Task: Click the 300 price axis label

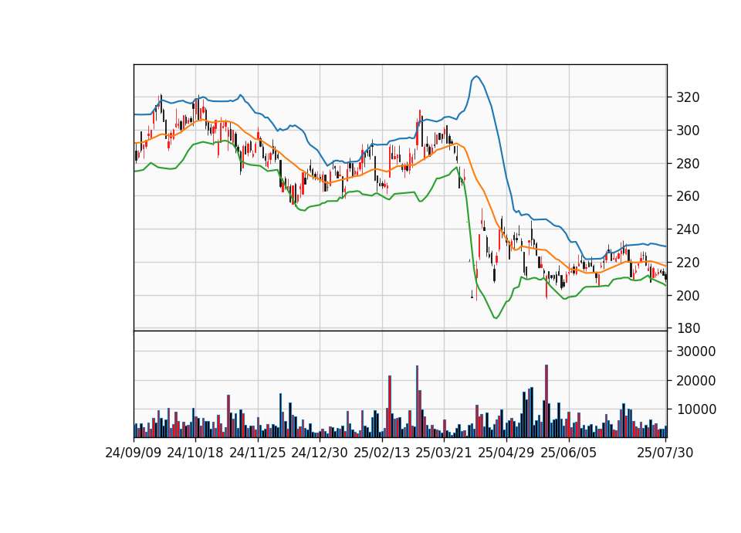Action: [x=688, y=131]
